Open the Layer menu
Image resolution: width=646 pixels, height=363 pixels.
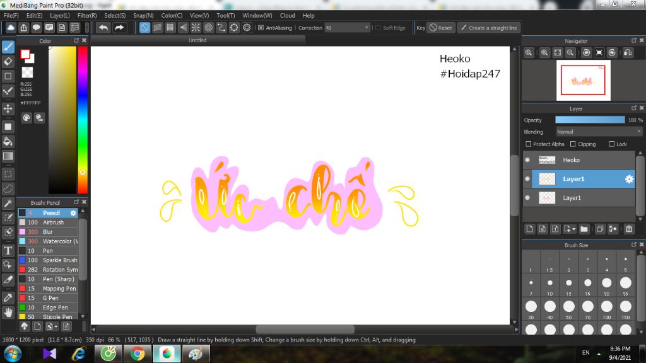click(x=60, y=15)
